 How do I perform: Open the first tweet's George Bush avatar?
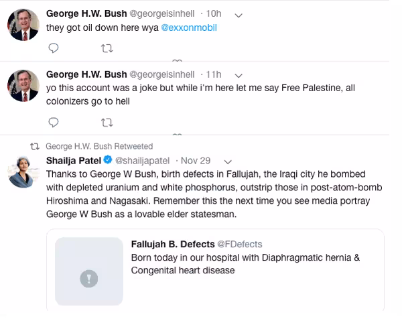(23, 25)
